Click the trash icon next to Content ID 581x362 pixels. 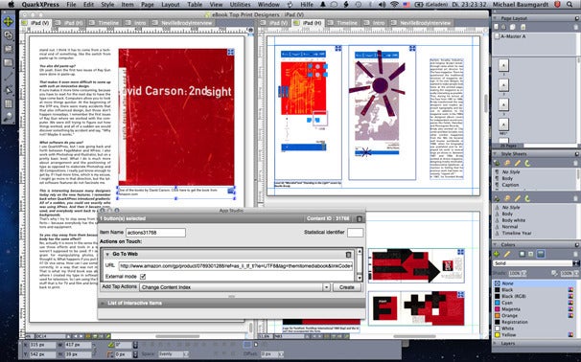pos(359,218)
